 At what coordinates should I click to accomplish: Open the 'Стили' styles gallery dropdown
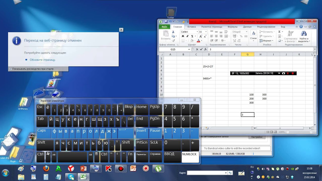pos(253,37)
